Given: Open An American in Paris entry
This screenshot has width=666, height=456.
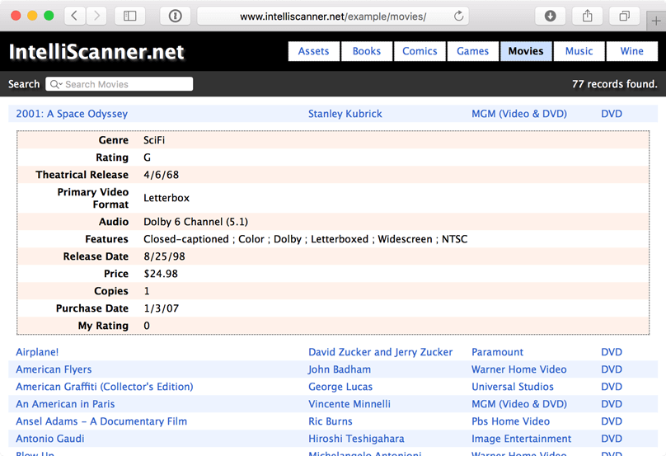Looking at the screenshot, I should pos(65,404).
